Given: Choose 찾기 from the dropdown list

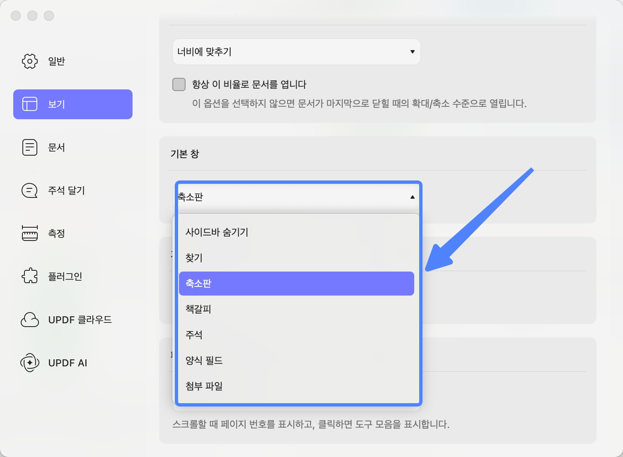Looking at the screenshot, I should click(x=297, y=258).
